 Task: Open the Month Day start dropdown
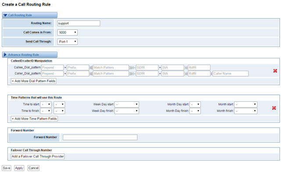point(195,104)
